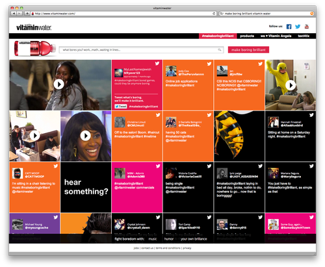Play the elephant and laughing woman video
Image resolution: width=325 pixels, height=267 pixels.
[x=58, y=84]
